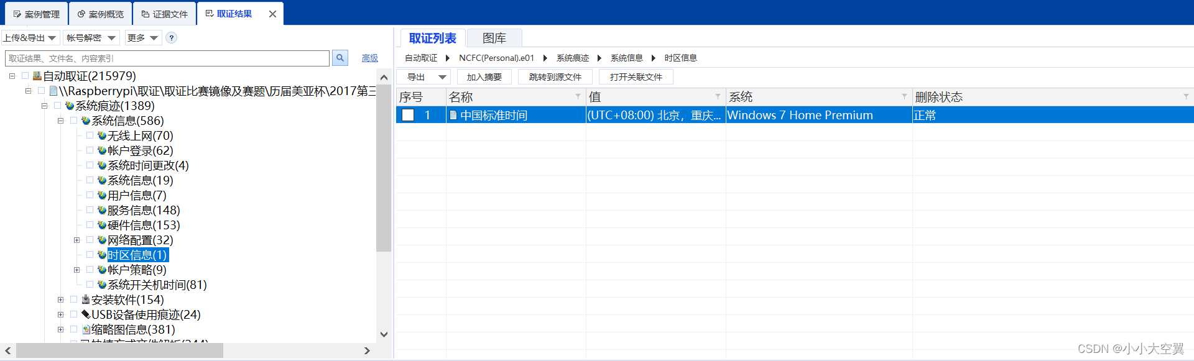The image size is (1194, 361).
Task: Close the 取证结果 tab
Action: click(x=272, y=14)
